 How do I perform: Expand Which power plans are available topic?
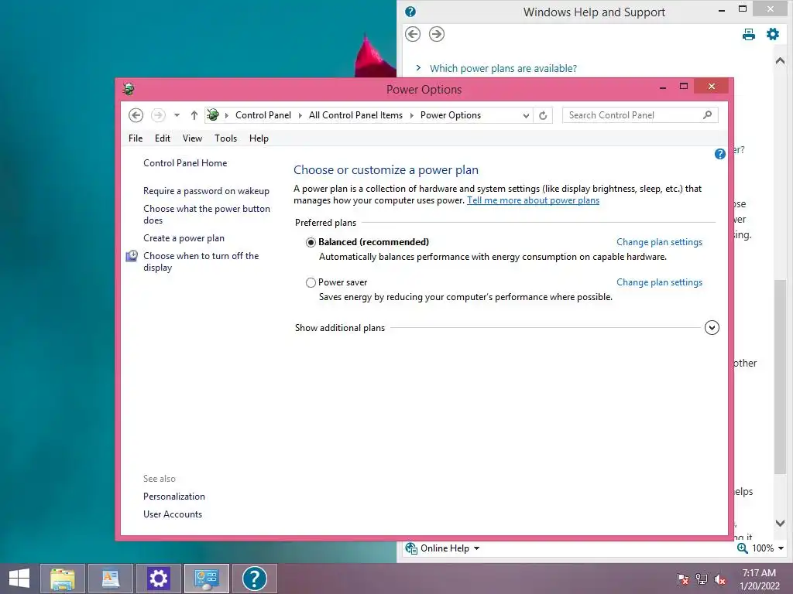tap(503, 68)
